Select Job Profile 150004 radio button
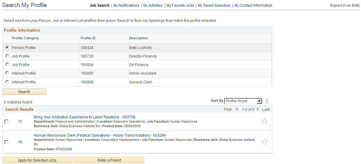The image size is (361, 164). pos(7,65)
